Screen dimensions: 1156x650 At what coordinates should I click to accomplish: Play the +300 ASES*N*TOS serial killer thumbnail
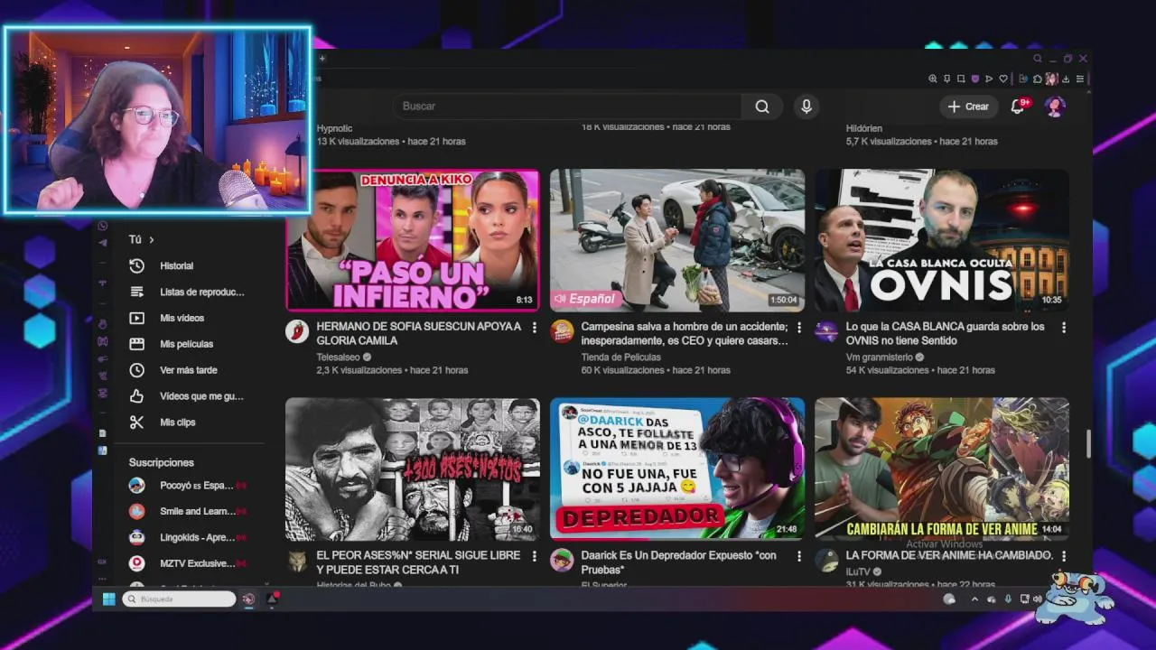pos(413,469)
